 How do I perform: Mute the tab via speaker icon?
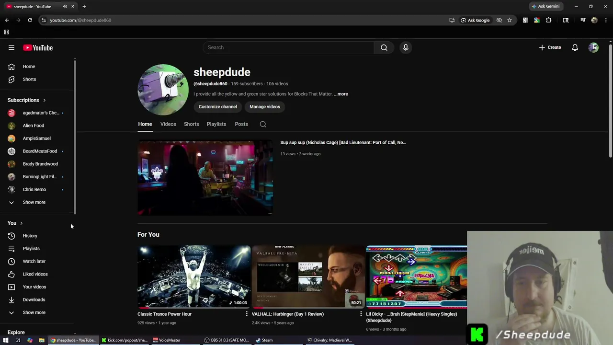65,7
